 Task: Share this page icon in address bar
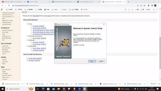point(141,6)
